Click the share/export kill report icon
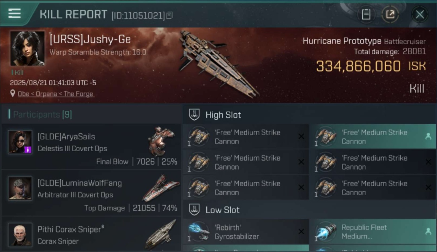Image resolution: width=437 pixels, height=252 pixels. tap(390, 14)
